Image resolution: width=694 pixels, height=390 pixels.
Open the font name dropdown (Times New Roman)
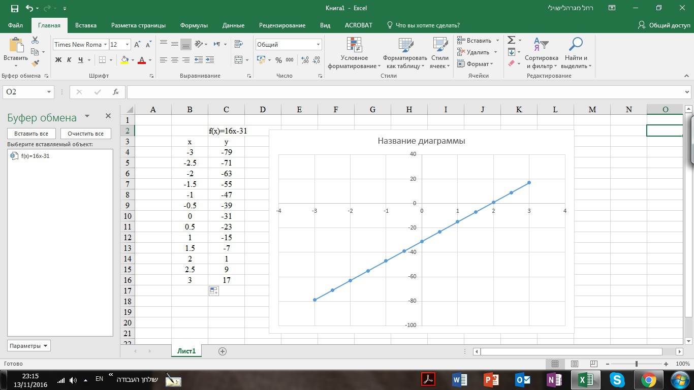(x=105, y=45)
